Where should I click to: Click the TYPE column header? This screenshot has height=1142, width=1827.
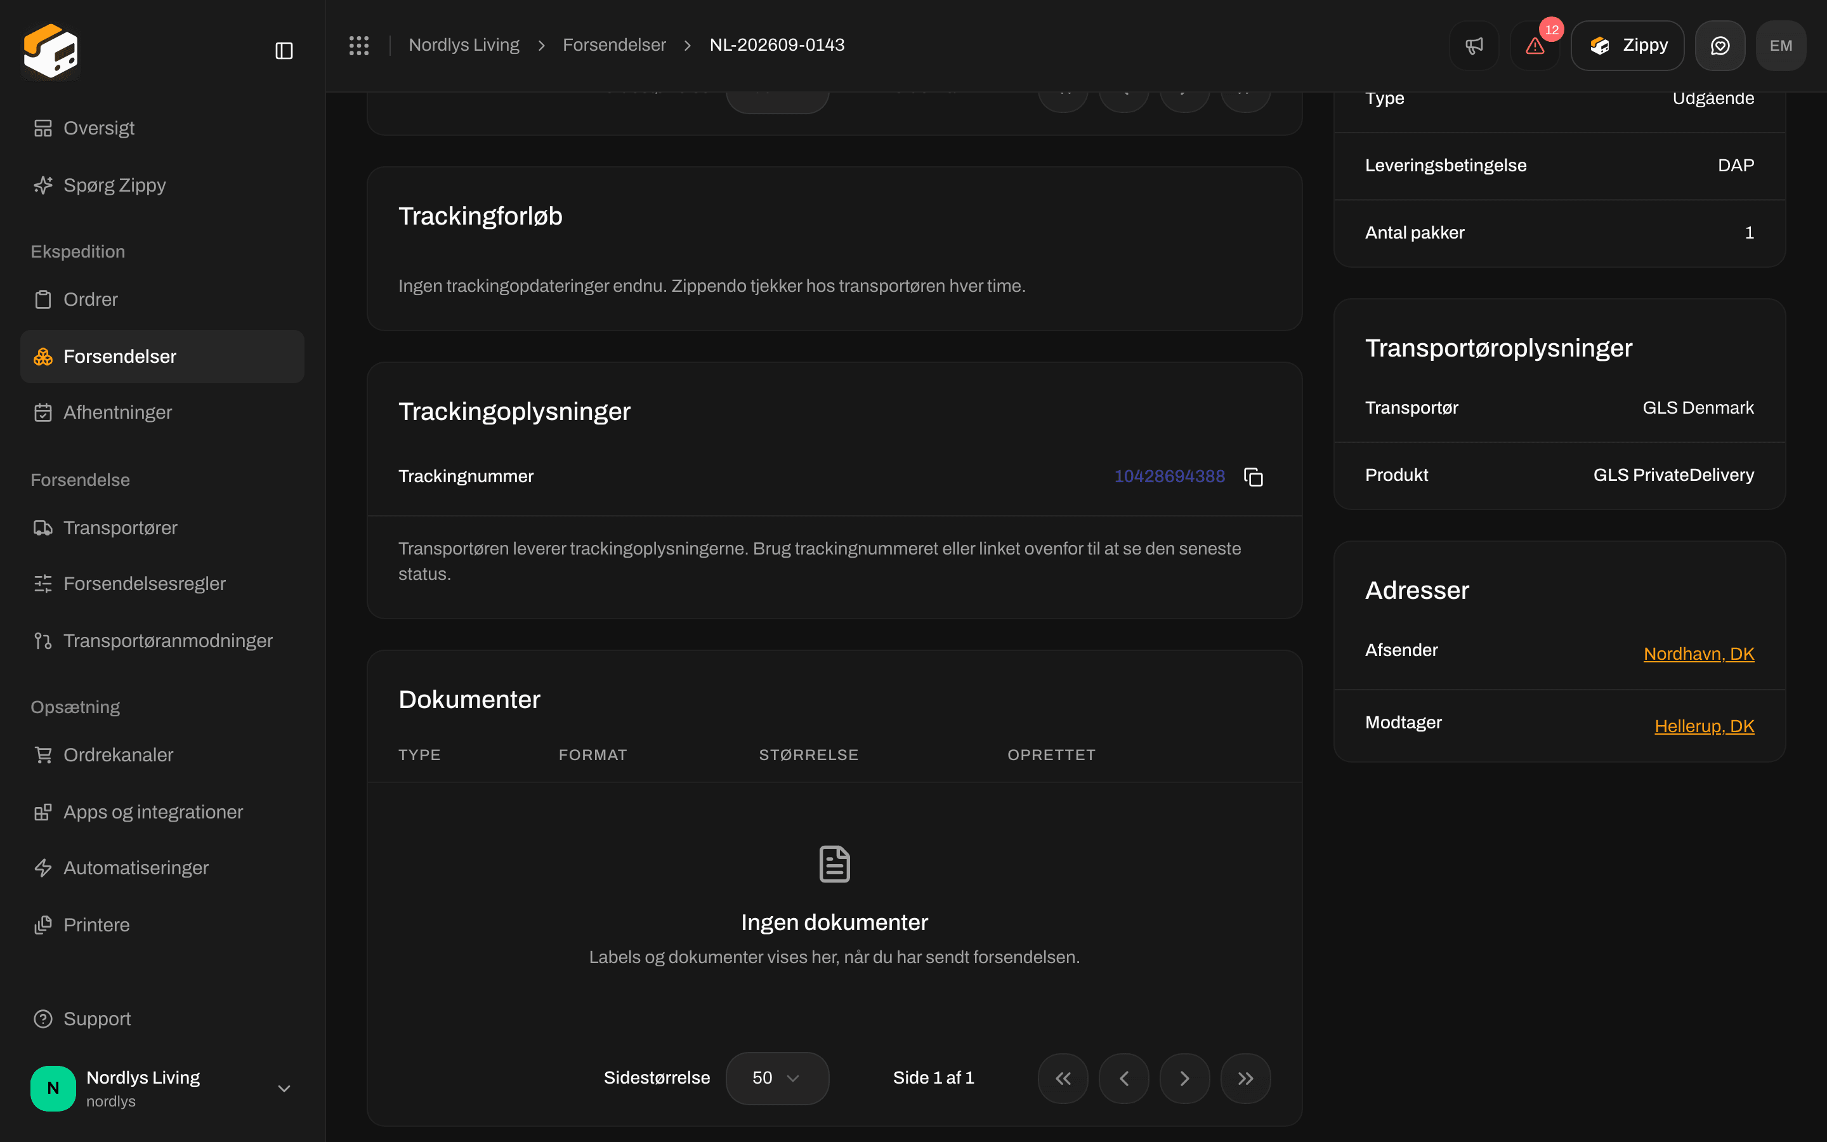[x=420, y=754]
